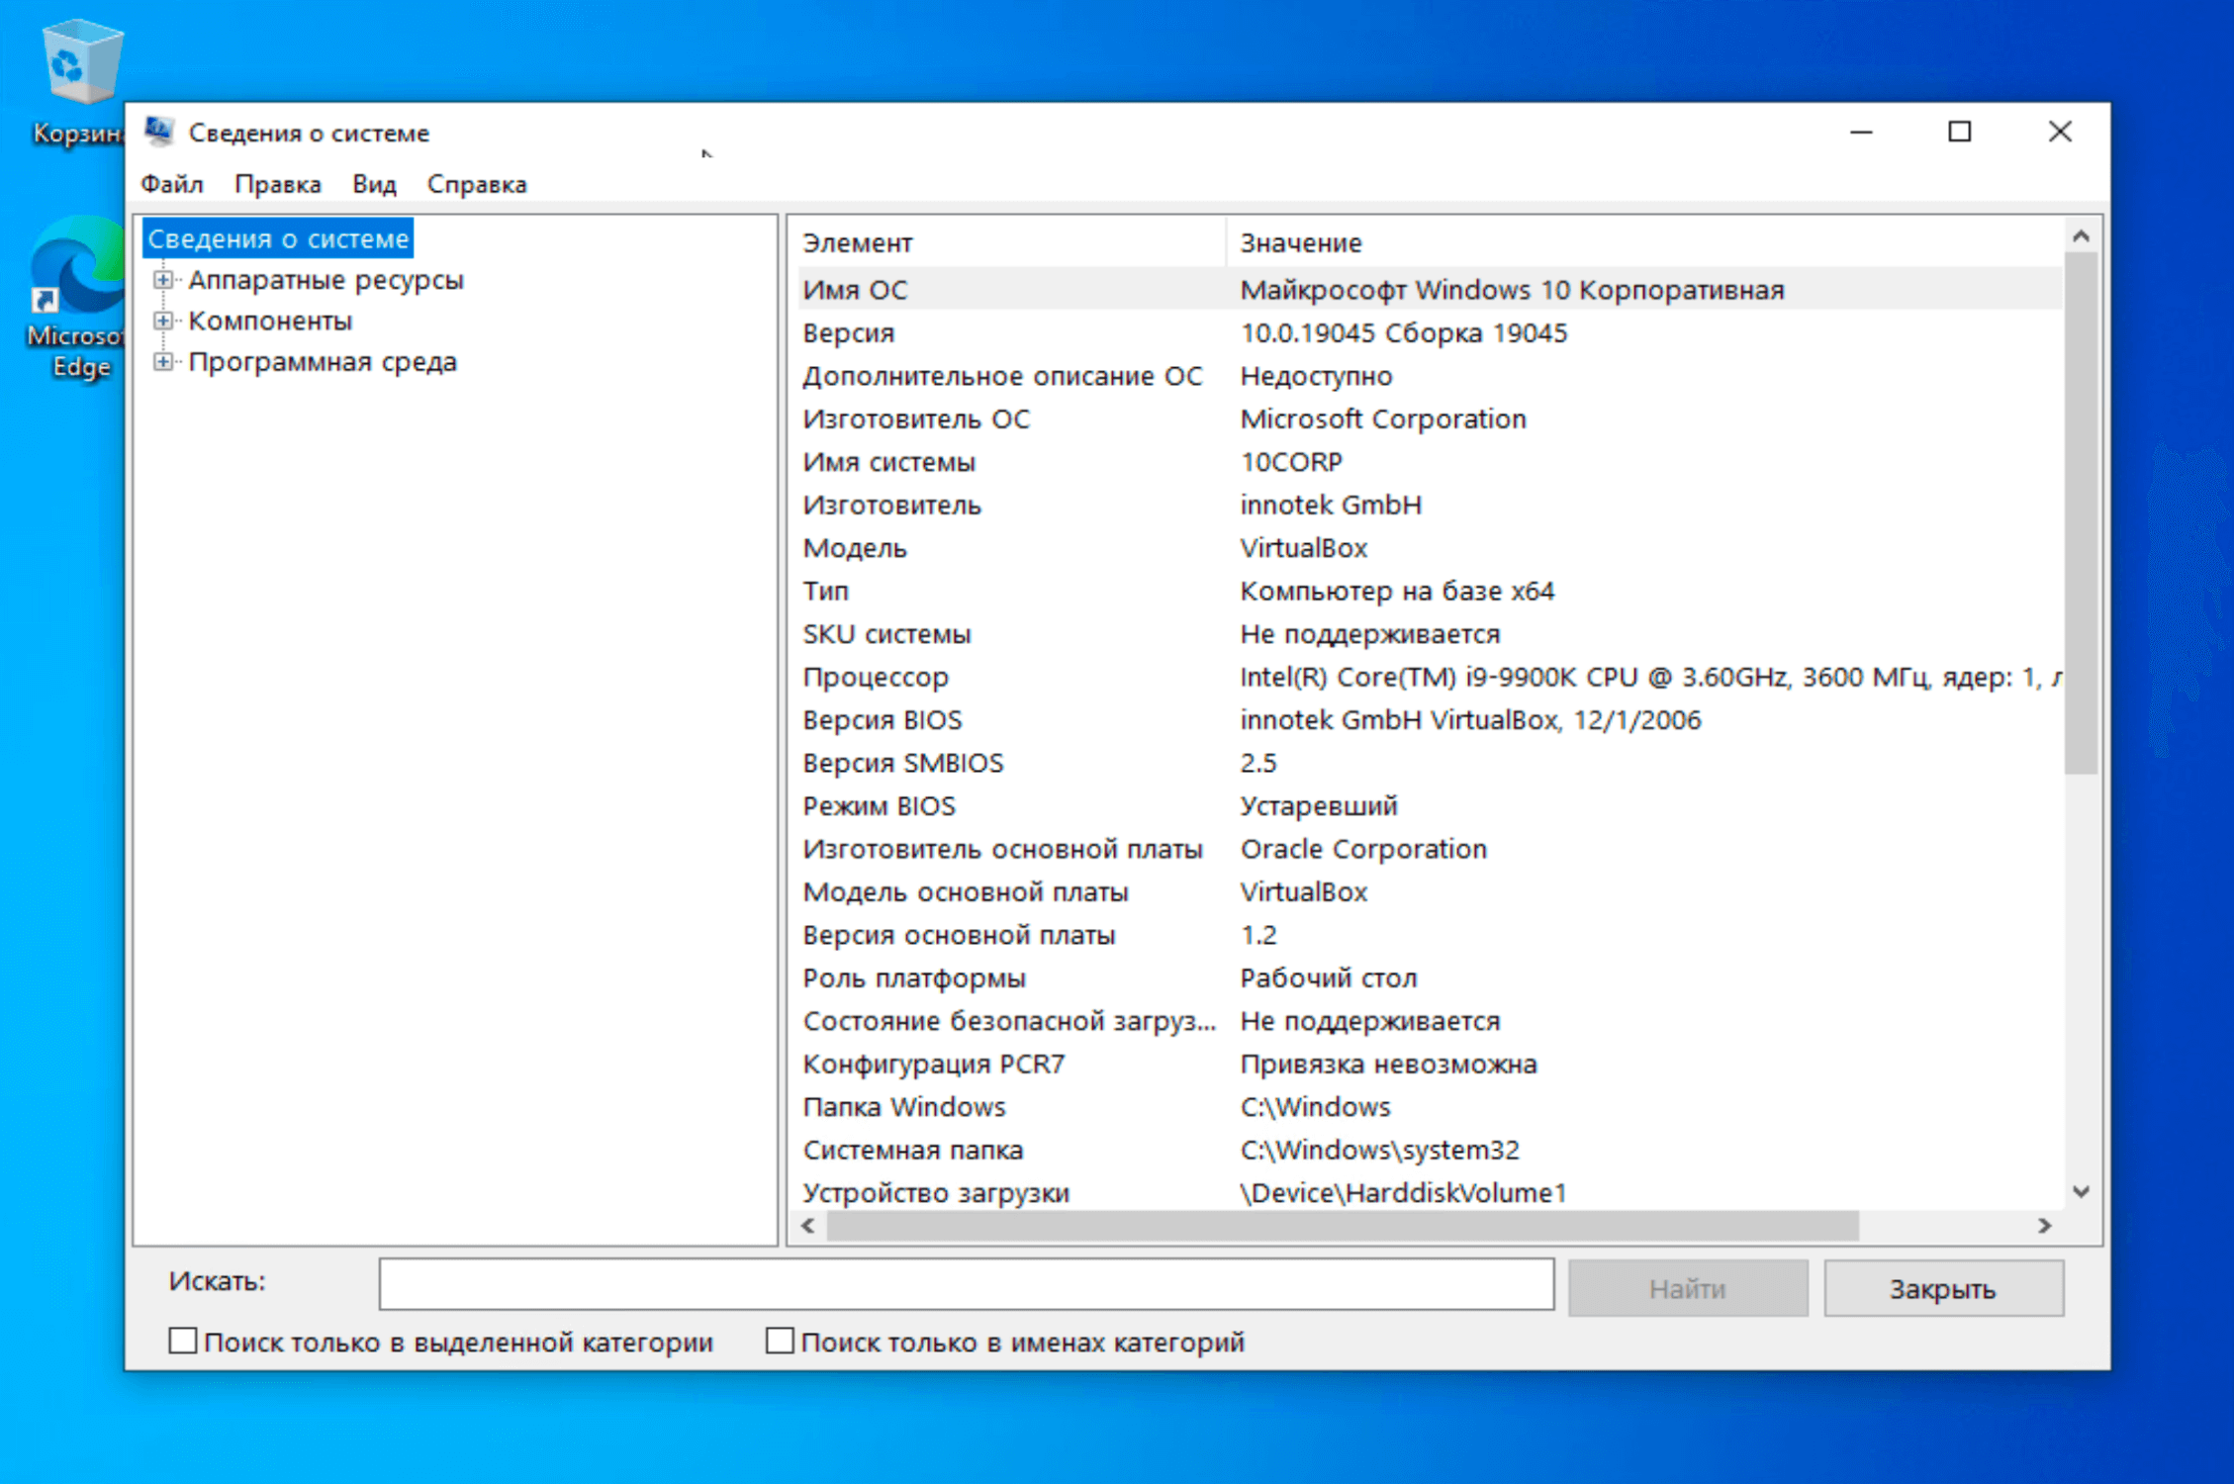Image resolution: width=2234 pixels, height=1484 pixels.
Task: Click the horizontal scrollbar right arrow
Action: 2045,1226
